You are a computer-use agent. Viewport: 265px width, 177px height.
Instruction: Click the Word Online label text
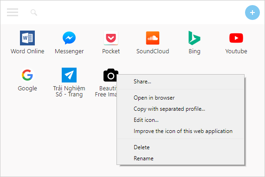tap(27, 51)
